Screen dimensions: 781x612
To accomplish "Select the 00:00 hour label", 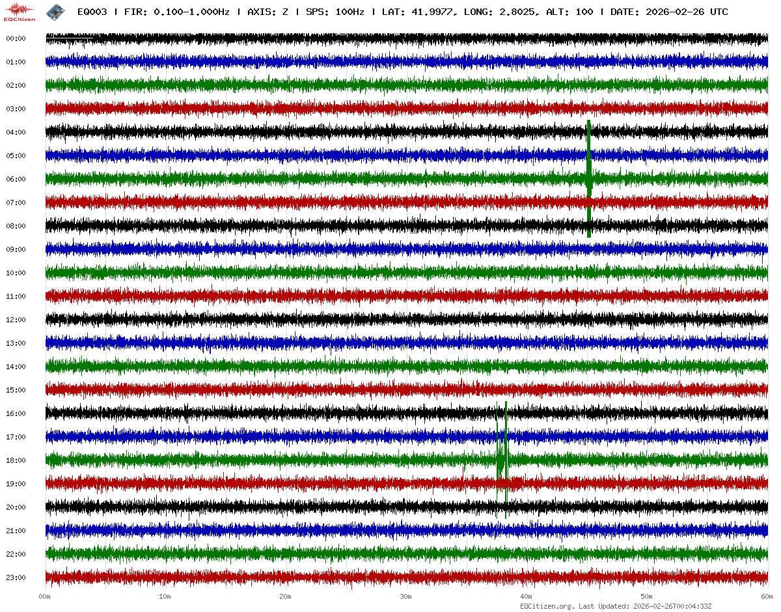I will click(16, 38).
